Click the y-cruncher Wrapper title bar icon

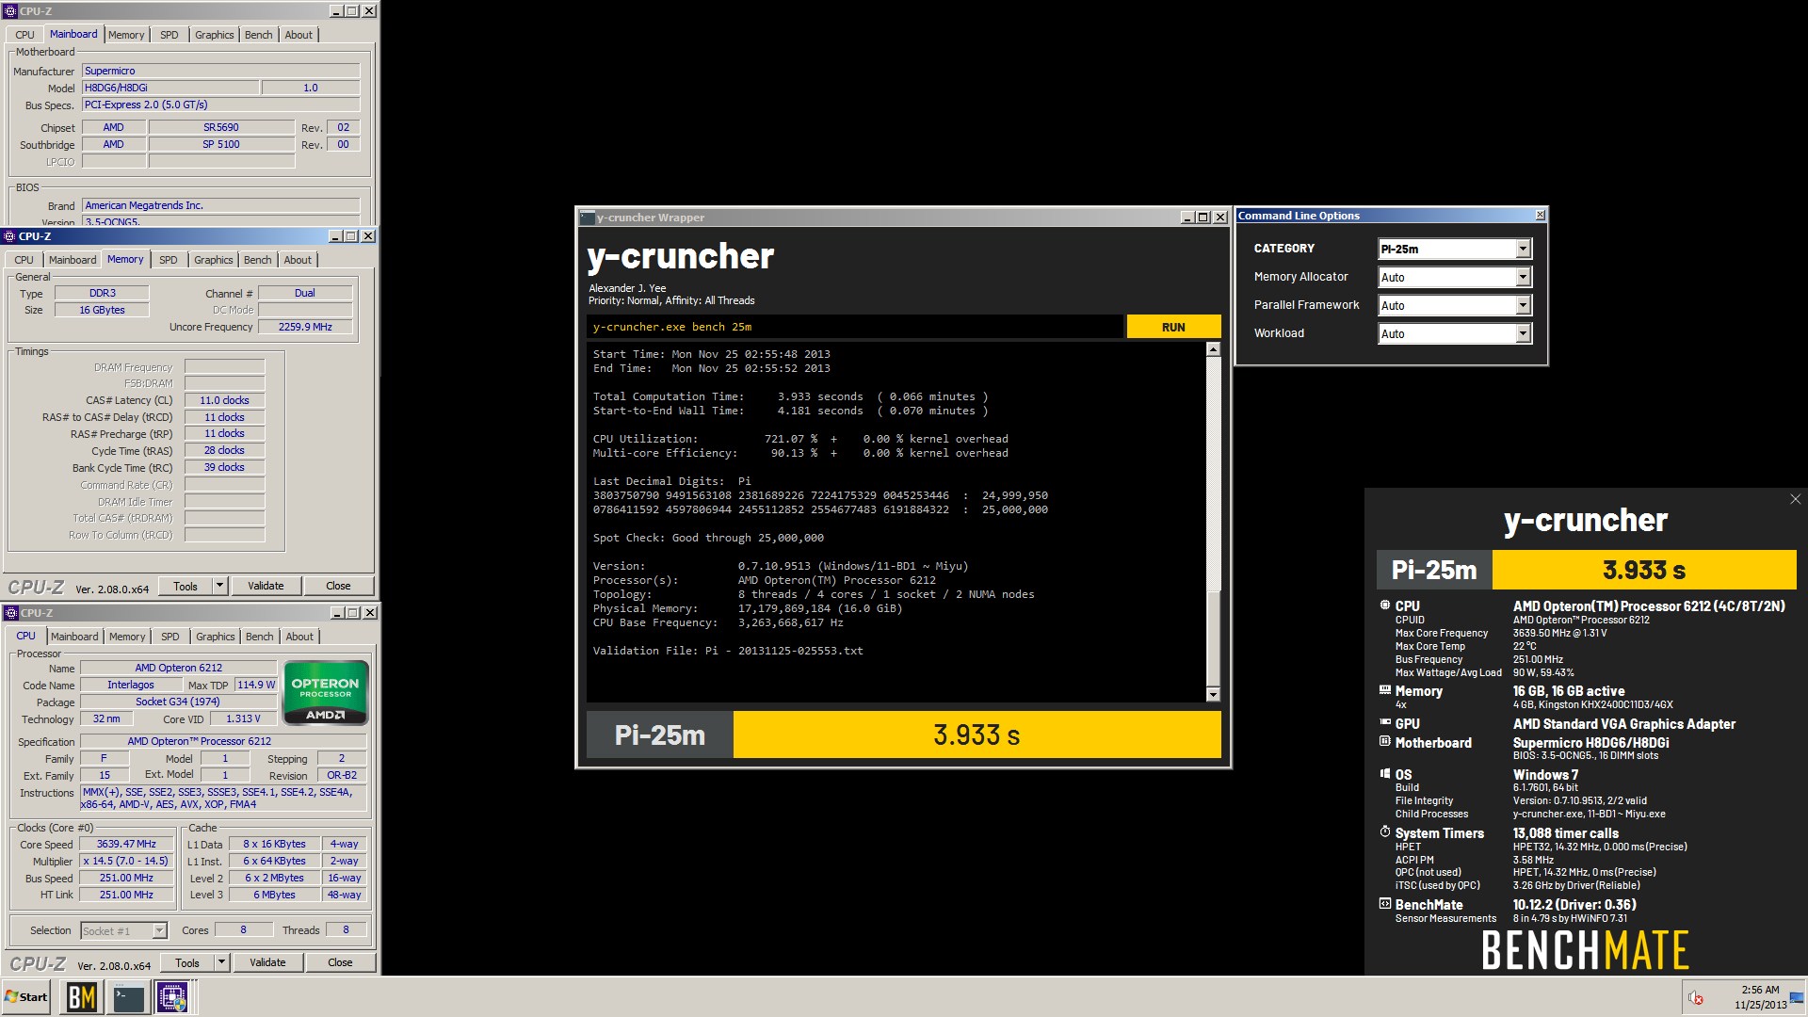pos(587,218)
